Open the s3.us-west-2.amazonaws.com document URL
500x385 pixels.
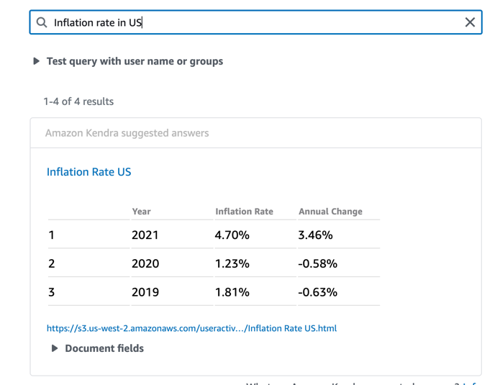click(191, 328)
